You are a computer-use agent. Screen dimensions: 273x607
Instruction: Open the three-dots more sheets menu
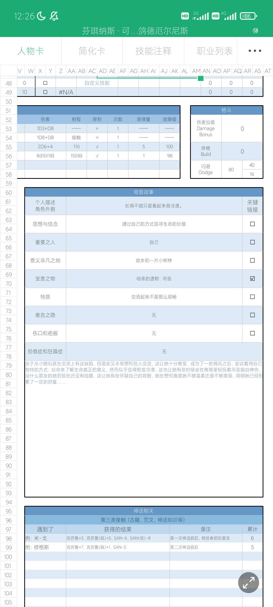(x=255, y=51)
